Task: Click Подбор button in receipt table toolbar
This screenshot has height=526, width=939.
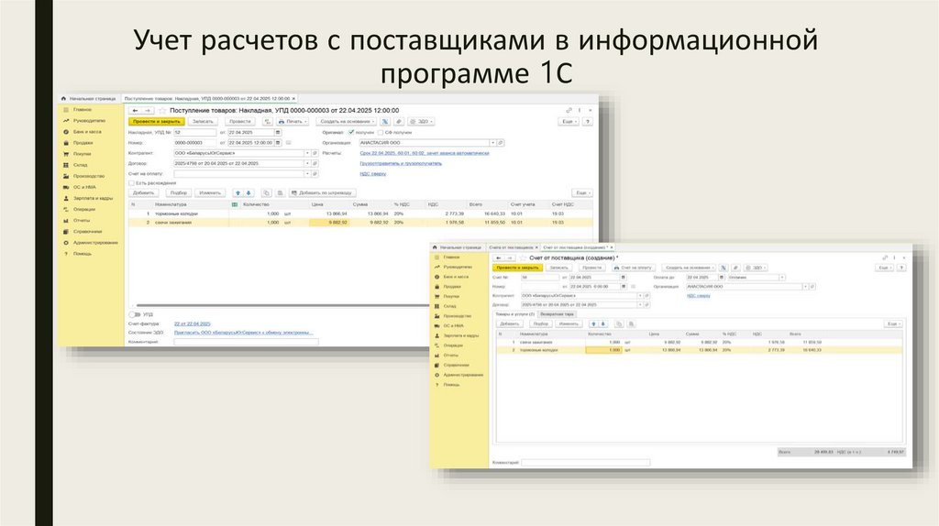Action: [x=179, y=193]
